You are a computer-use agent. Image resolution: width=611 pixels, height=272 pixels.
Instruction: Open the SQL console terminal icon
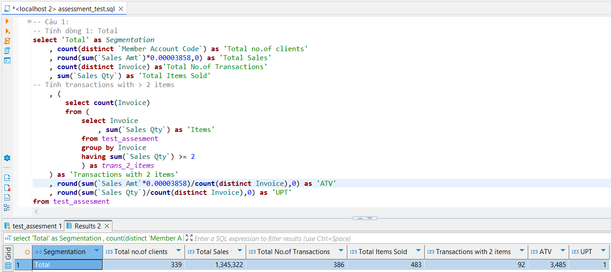7,61
